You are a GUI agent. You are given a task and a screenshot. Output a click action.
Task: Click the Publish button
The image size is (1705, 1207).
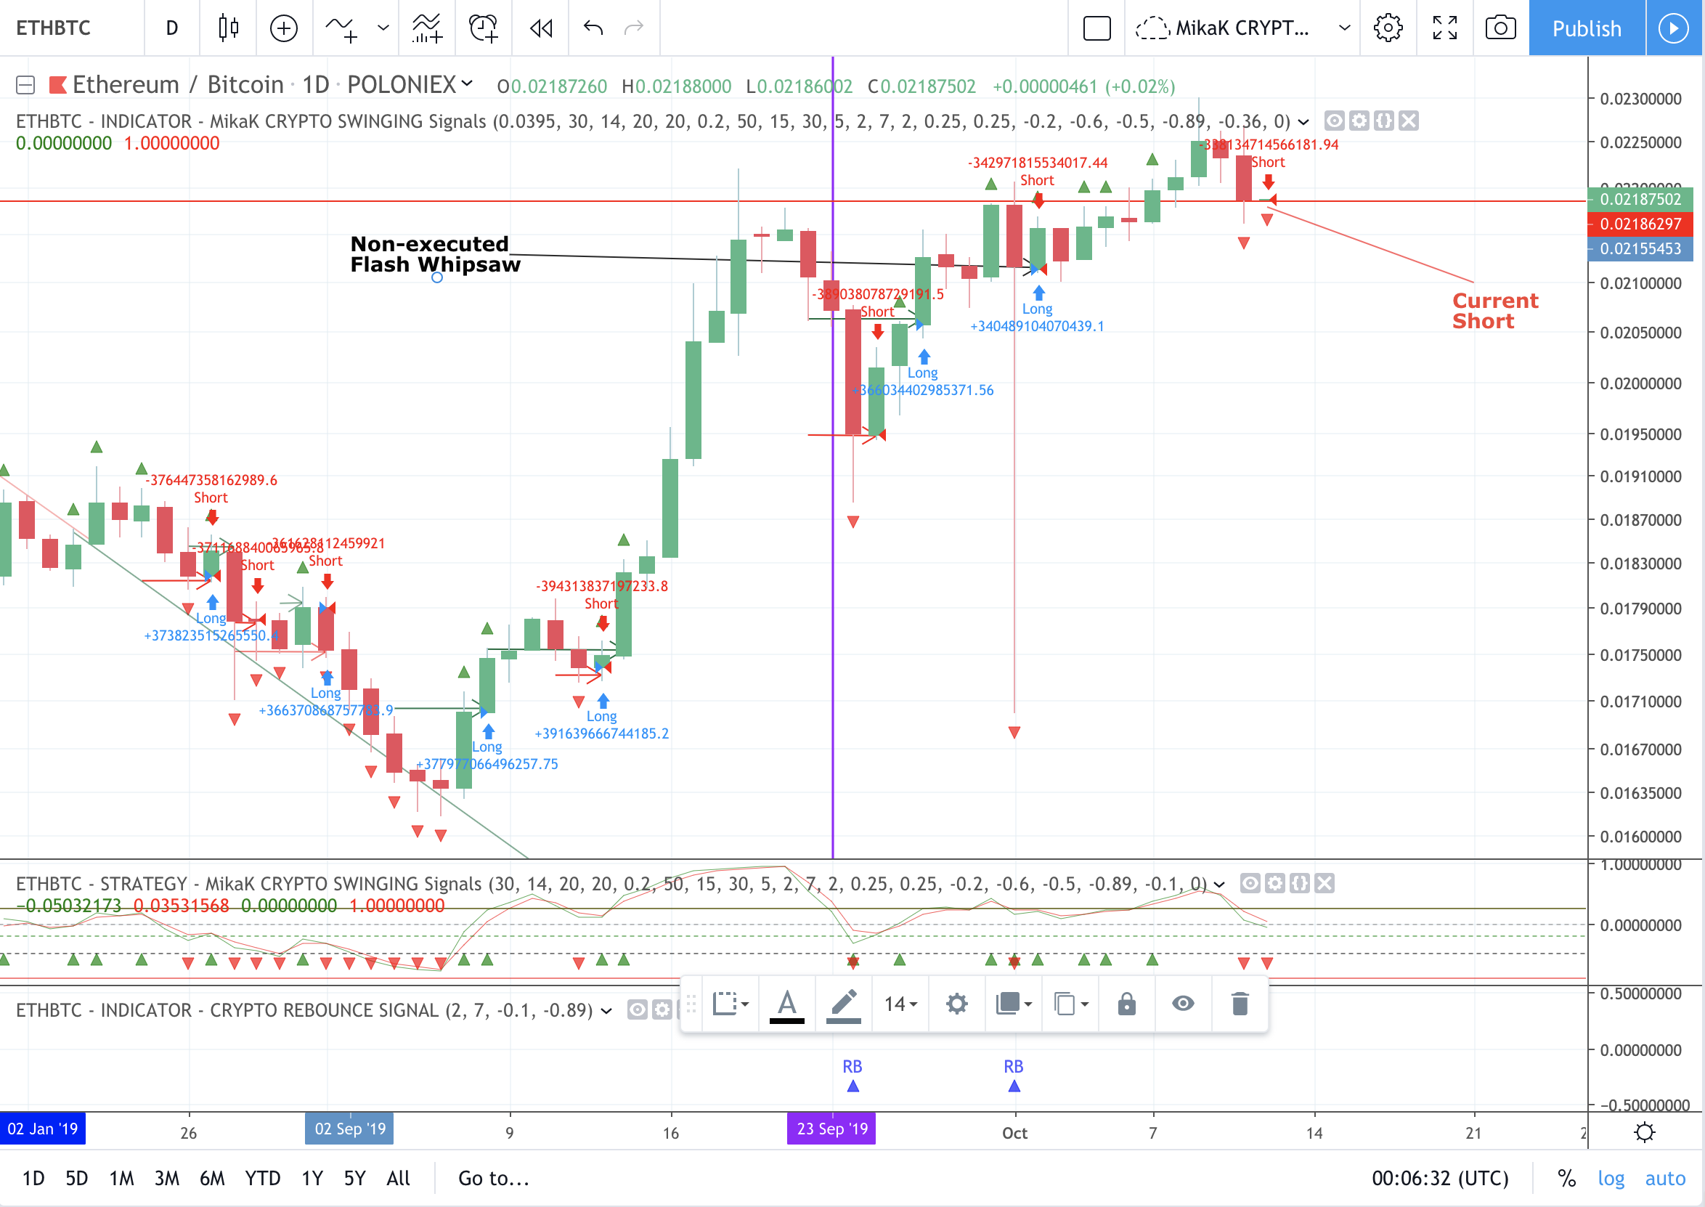(1586, 28)
